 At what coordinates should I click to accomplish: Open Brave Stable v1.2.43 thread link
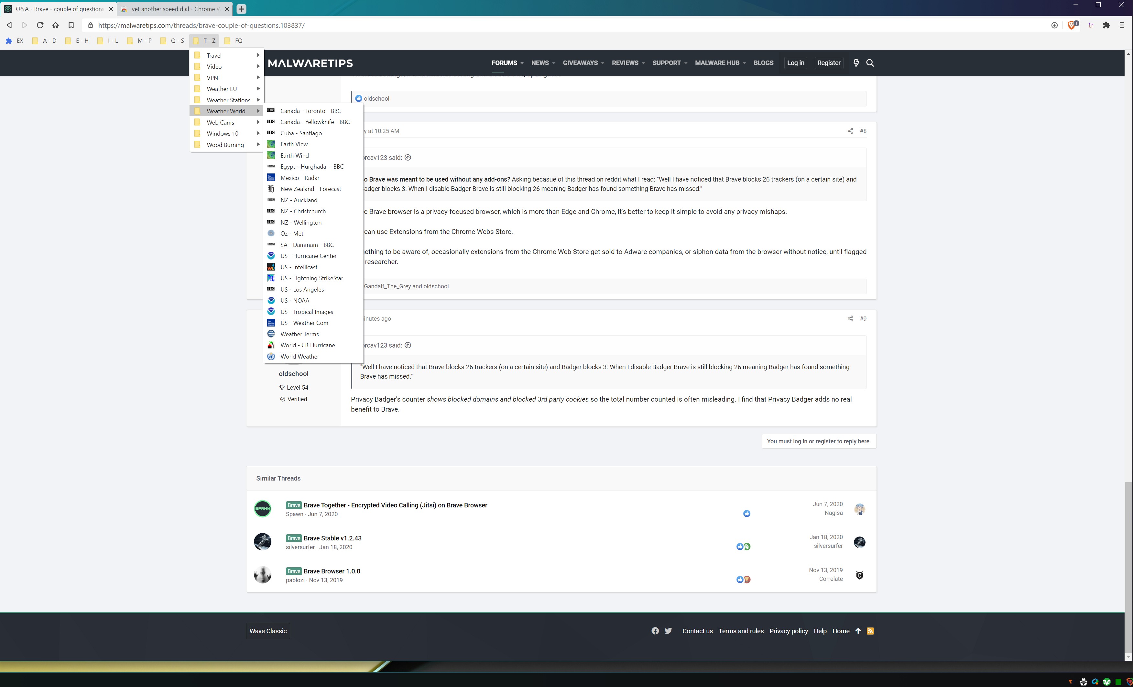tap(332, 538)
